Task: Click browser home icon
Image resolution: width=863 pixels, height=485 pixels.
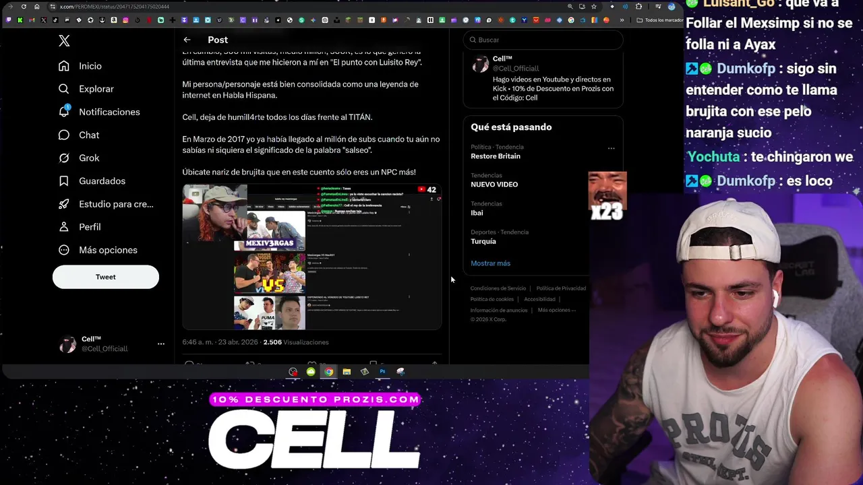Action: pyautogui.click(x=37, y=7)
